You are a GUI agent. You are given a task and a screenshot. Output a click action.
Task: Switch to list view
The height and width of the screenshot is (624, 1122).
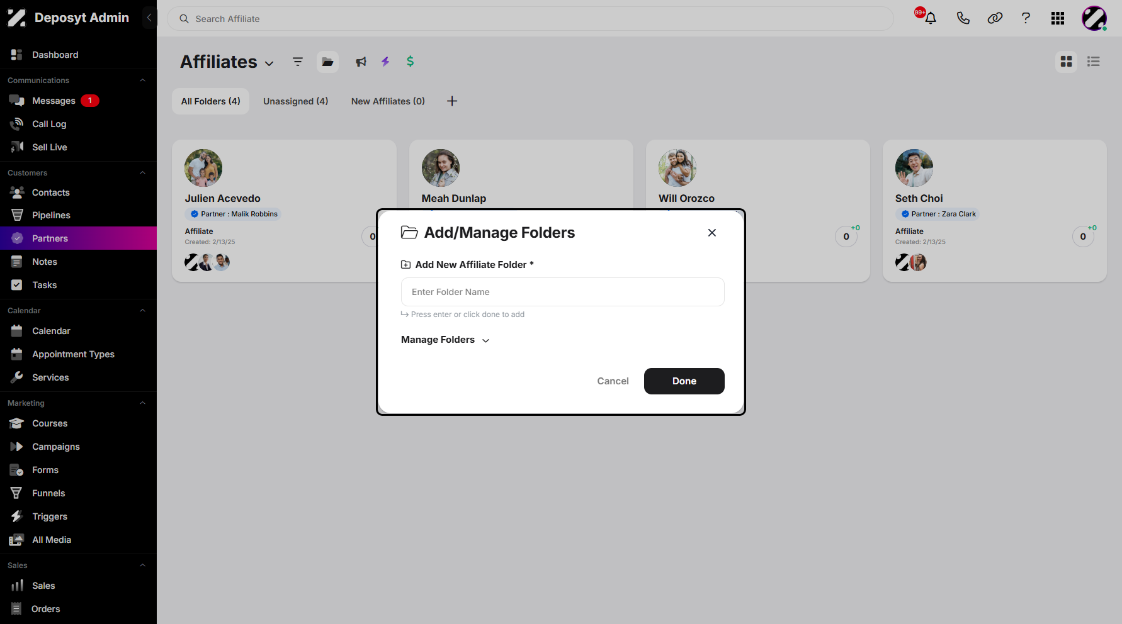click(x=1094, y=62)
